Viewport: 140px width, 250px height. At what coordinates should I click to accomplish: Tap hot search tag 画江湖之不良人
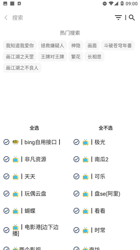click(22, 68)
